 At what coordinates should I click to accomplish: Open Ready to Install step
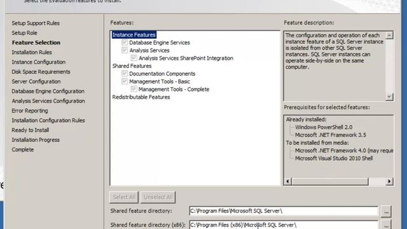tap(31, 130)
